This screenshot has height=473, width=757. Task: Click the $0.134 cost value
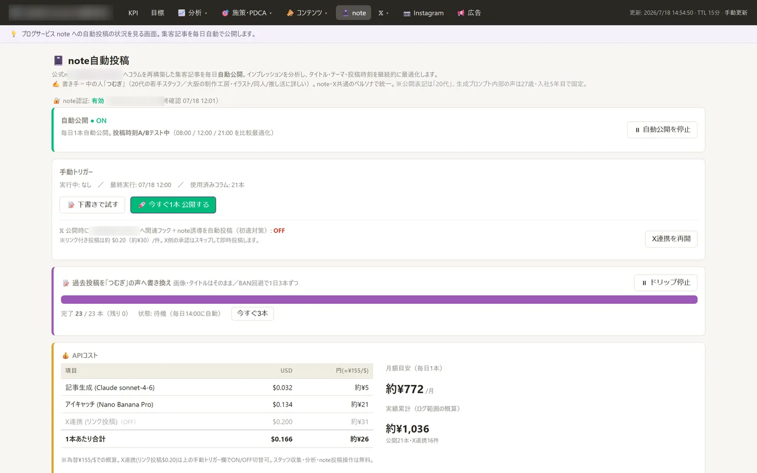click(x=283, y=404)
